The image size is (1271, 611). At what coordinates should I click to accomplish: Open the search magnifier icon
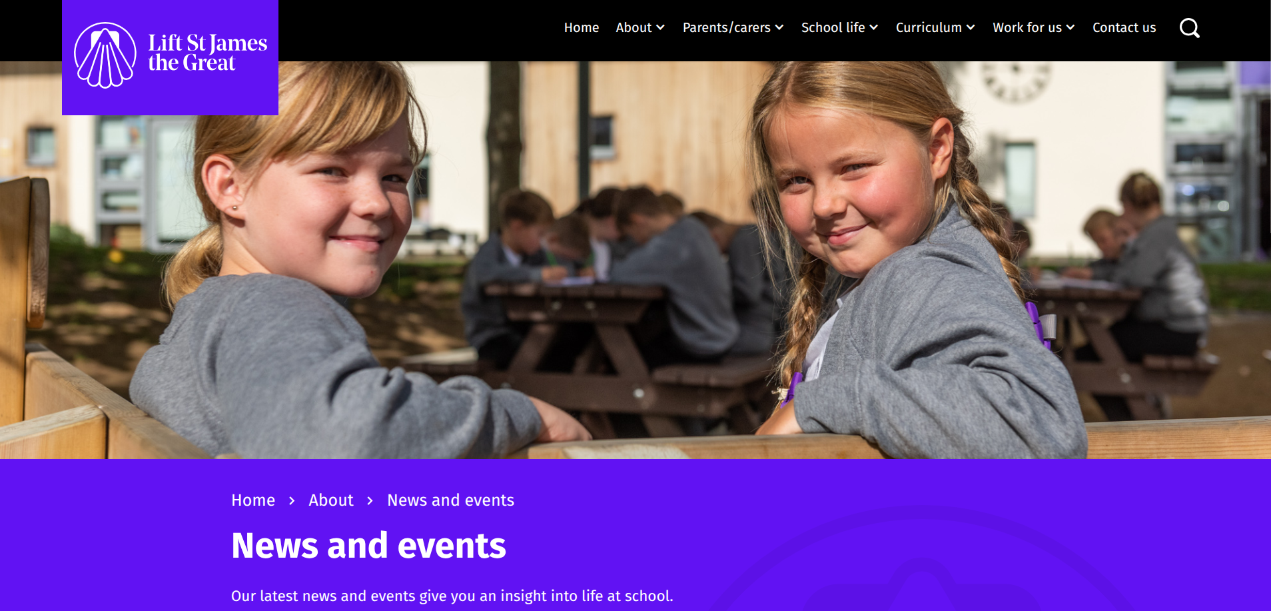coord(1189,28)
